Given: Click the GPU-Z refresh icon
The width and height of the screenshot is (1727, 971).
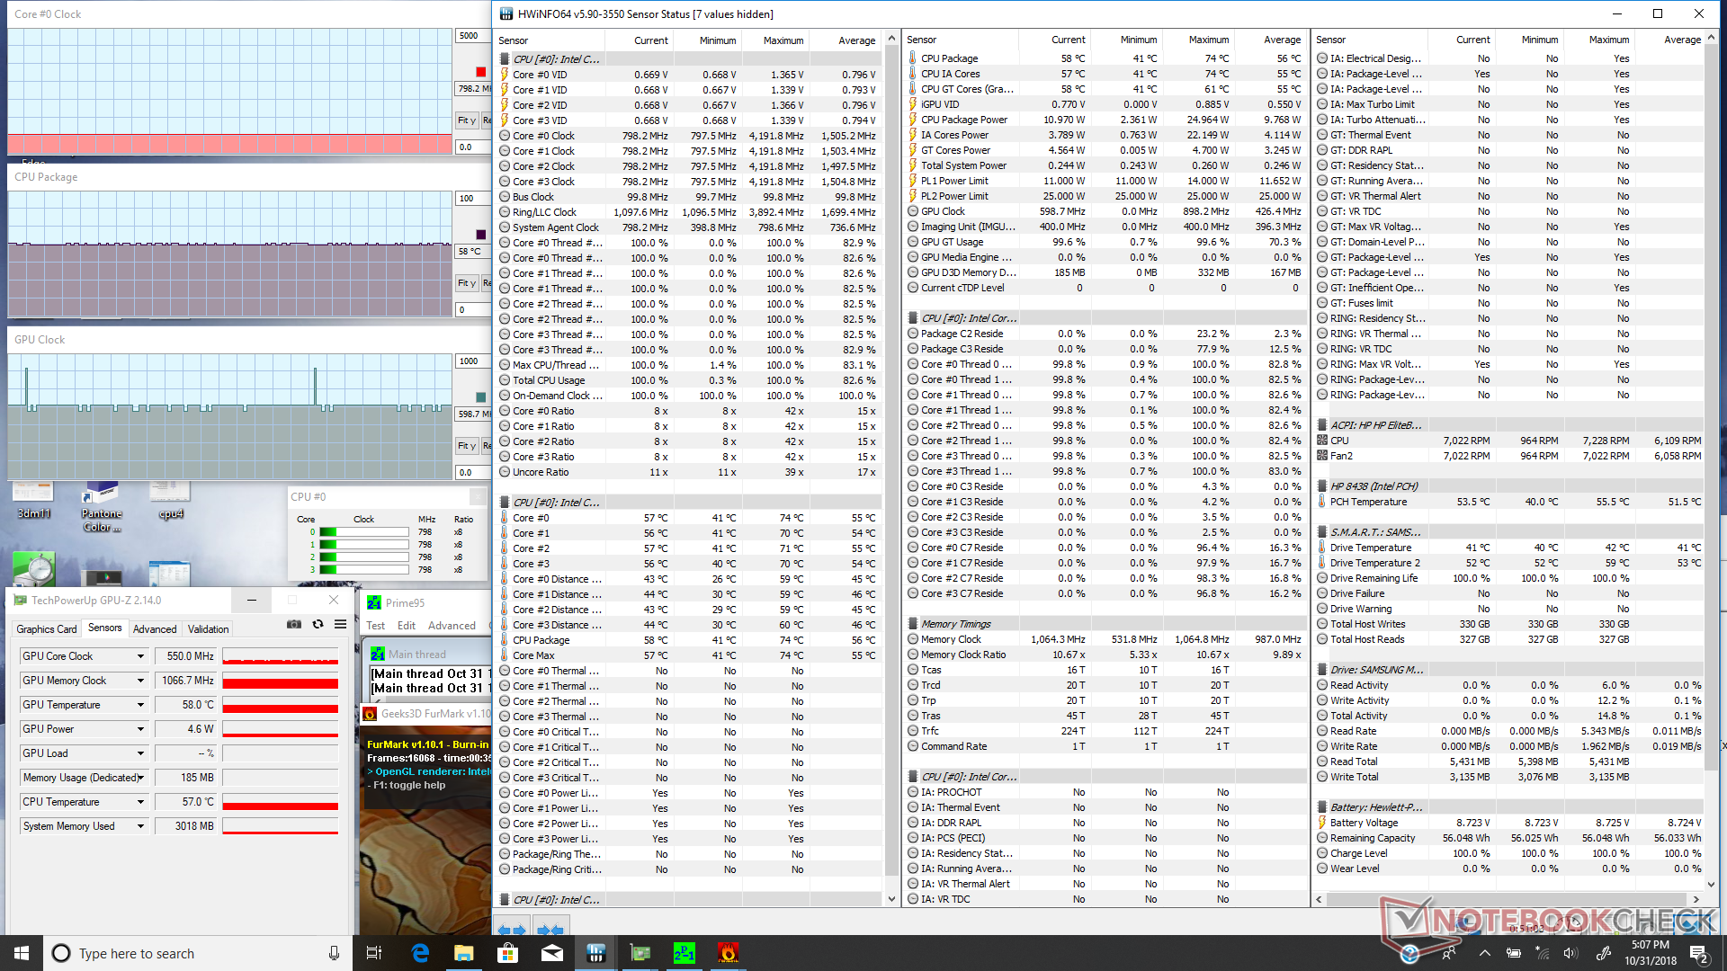Looking at the screenshot, I should pyautogui.click(x=318, y=624).
